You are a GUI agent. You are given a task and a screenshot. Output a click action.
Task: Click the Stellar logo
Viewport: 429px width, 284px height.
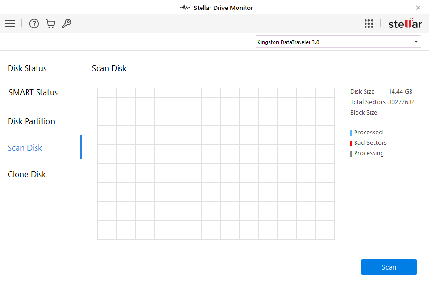click(x=405, y=24)
